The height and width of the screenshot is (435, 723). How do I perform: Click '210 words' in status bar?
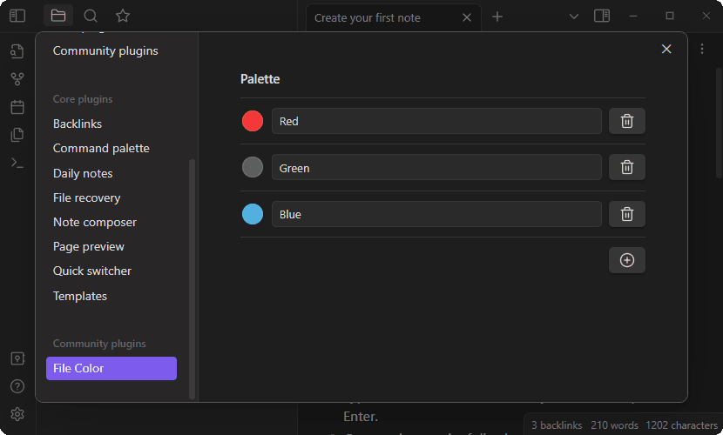pos(614,425)
